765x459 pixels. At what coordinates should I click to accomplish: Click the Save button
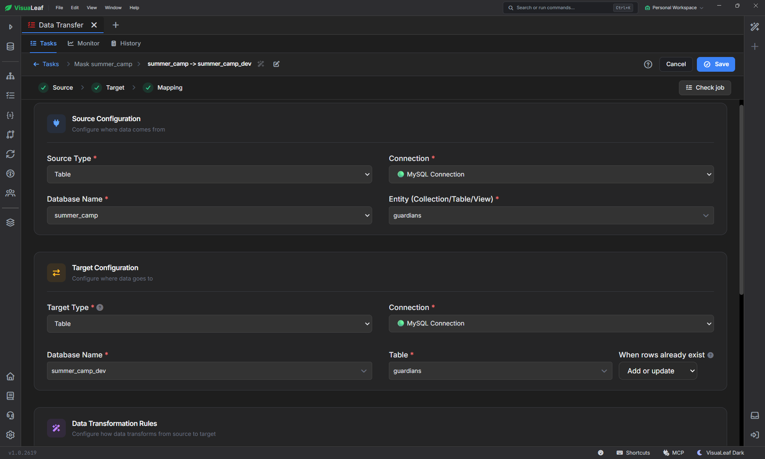tap(716, 64)
